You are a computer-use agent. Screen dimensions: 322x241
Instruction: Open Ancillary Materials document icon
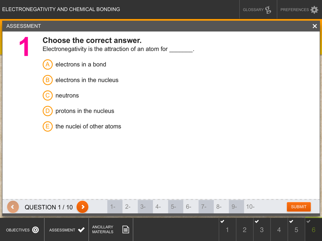(x=126, y=229)
